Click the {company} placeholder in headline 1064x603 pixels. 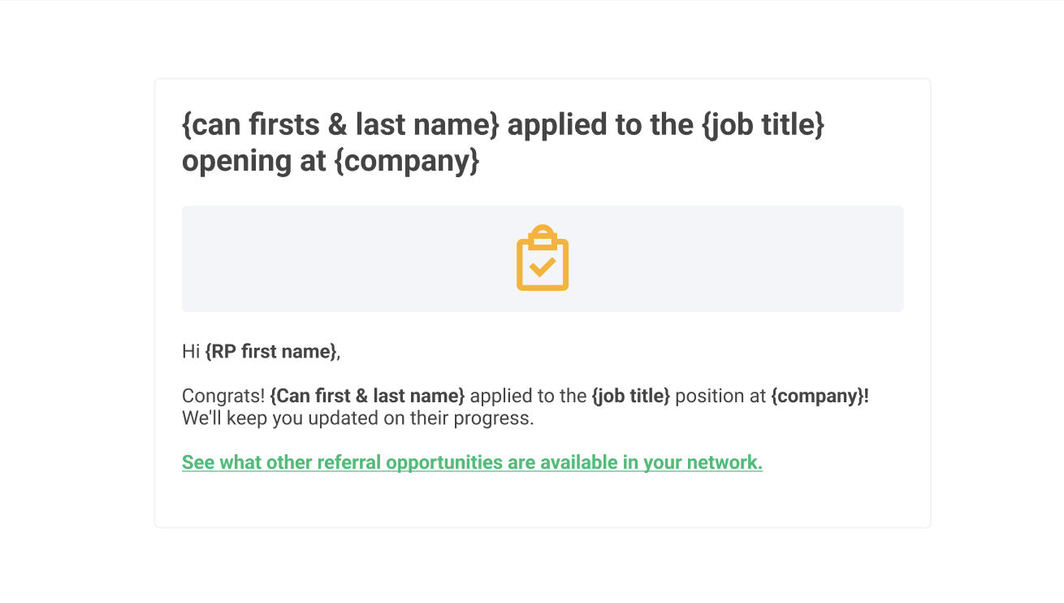[407, 161]
